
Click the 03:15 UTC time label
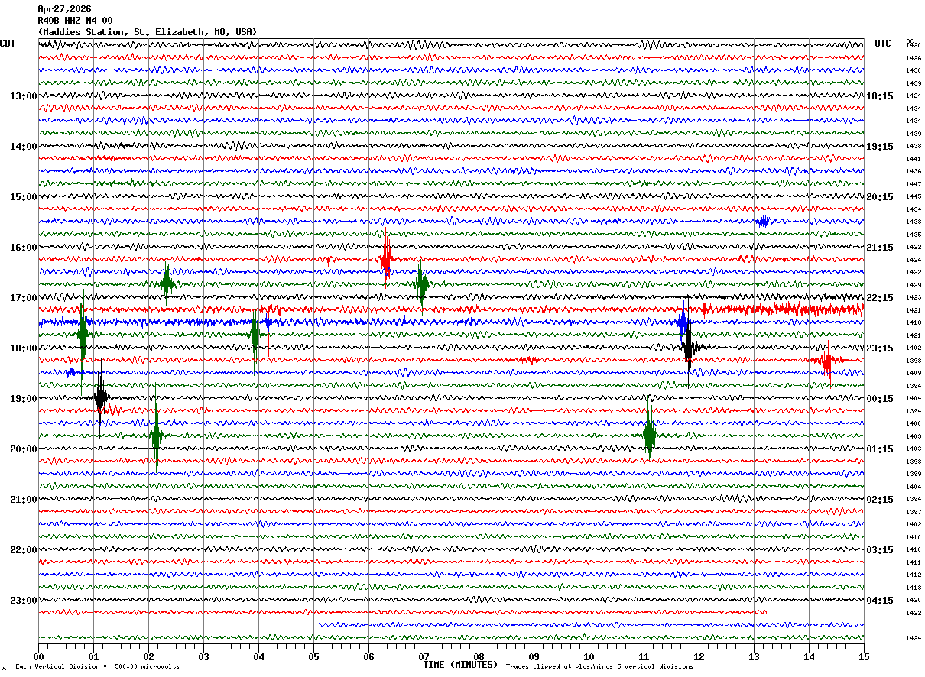click(x=880, y=550)
